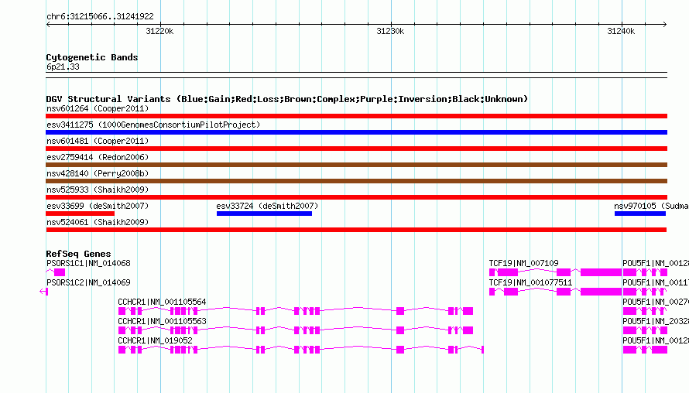
Task: Select the nsv601264 (Cooper2011) red loss bar
Action: coord(356,116)
